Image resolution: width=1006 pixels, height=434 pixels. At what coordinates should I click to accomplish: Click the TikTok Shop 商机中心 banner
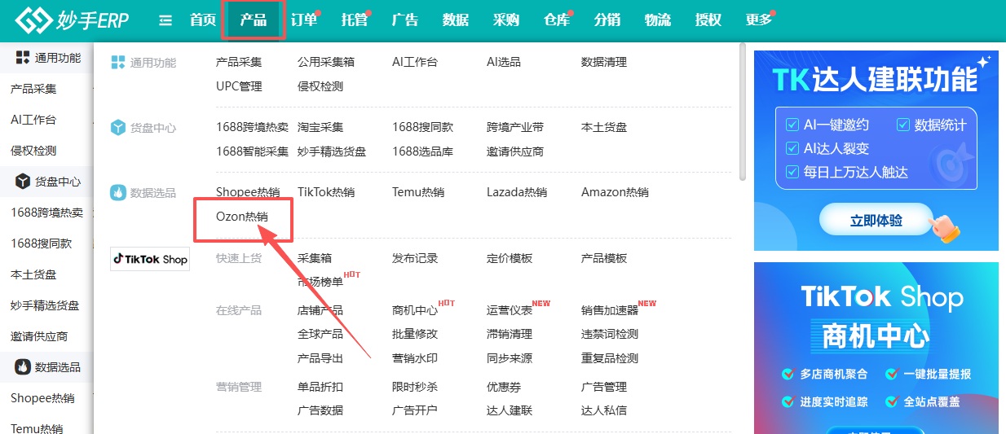coord(876,348)
